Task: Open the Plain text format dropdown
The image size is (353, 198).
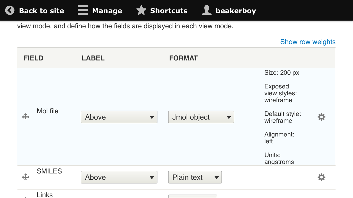Action: tap(195, 177)
